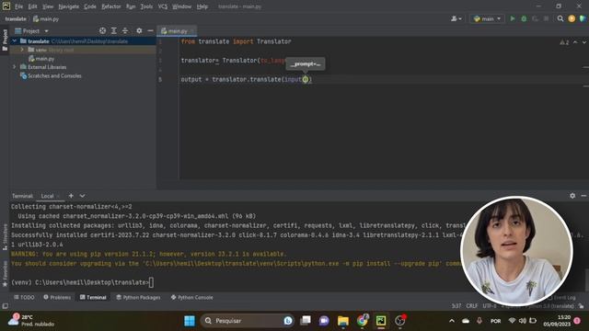Open the Edit menu
This screenshot has width=589, height=331.
(x=33, y=6)
